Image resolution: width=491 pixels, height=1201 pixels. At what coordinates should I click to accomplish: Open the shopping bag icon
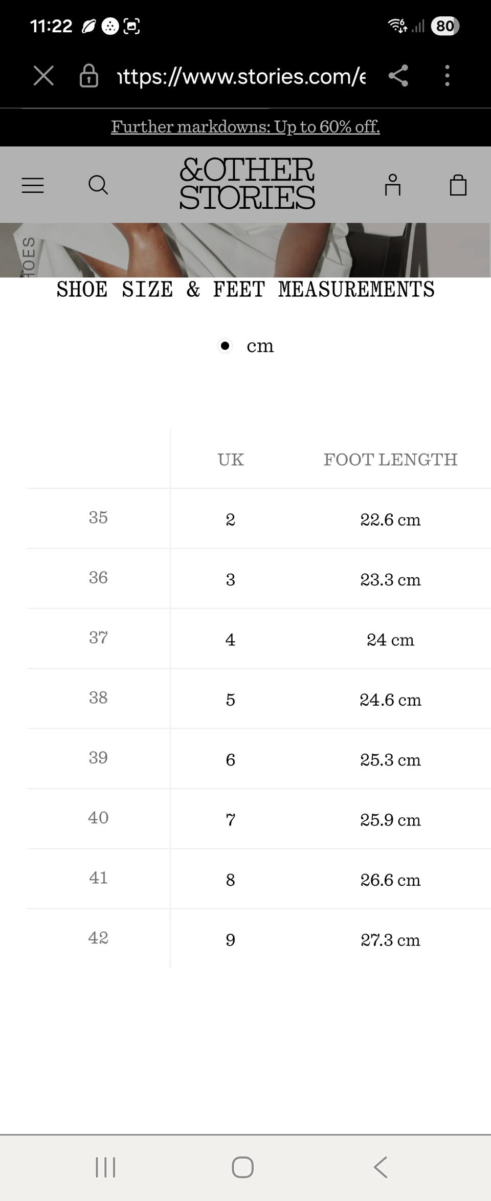[x=458, y=185]
